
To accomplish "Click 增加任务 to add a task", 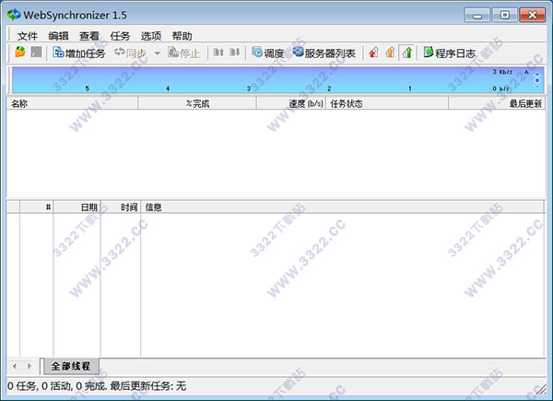I will [x=79, y=53].
